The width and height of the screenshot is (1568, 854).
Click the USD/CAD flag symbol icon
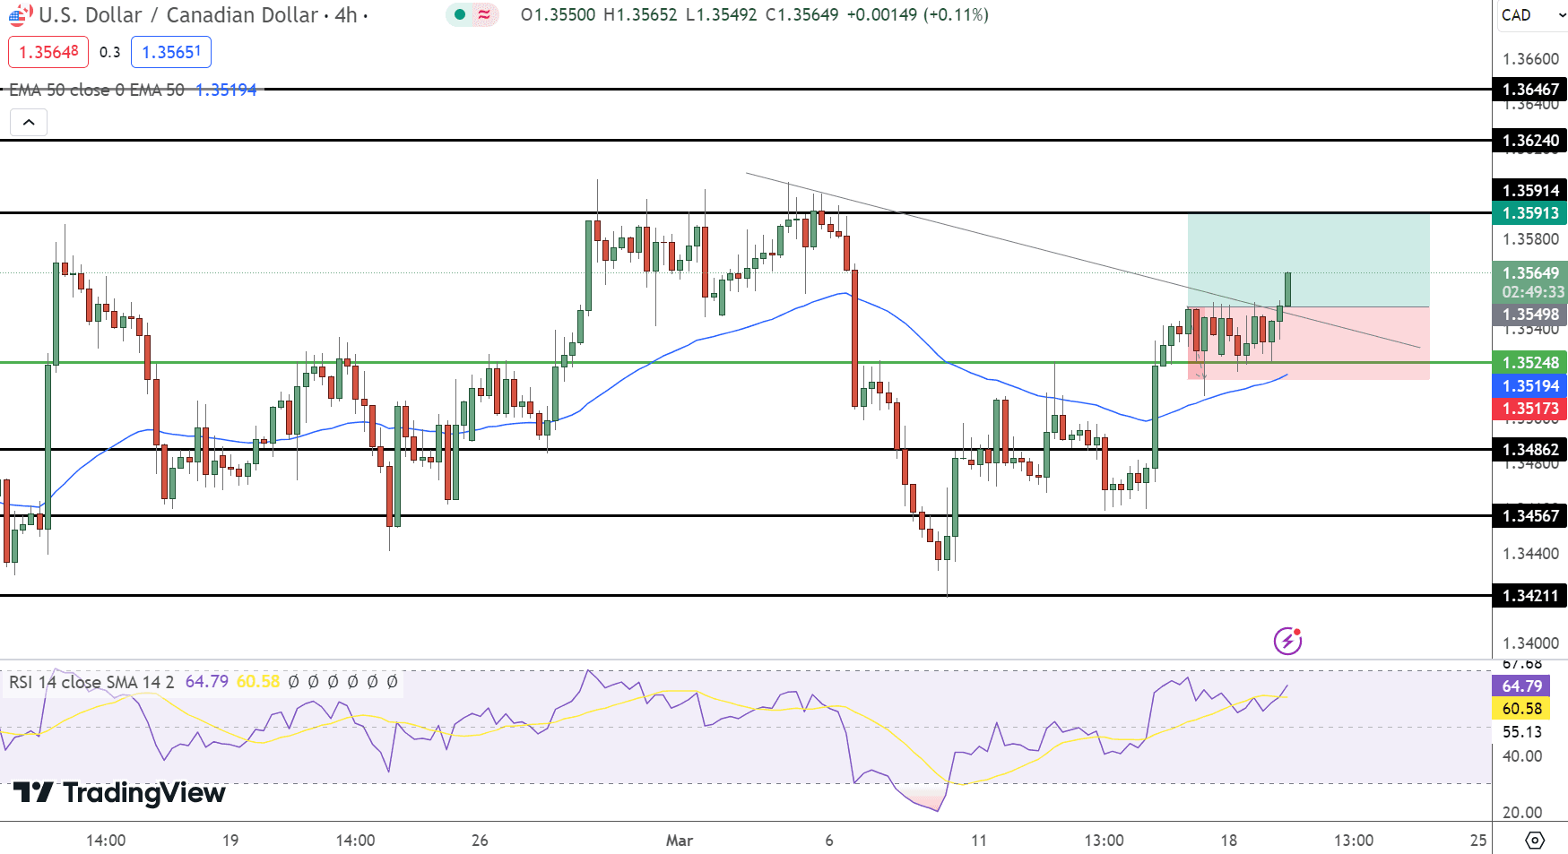coord(21,14)
